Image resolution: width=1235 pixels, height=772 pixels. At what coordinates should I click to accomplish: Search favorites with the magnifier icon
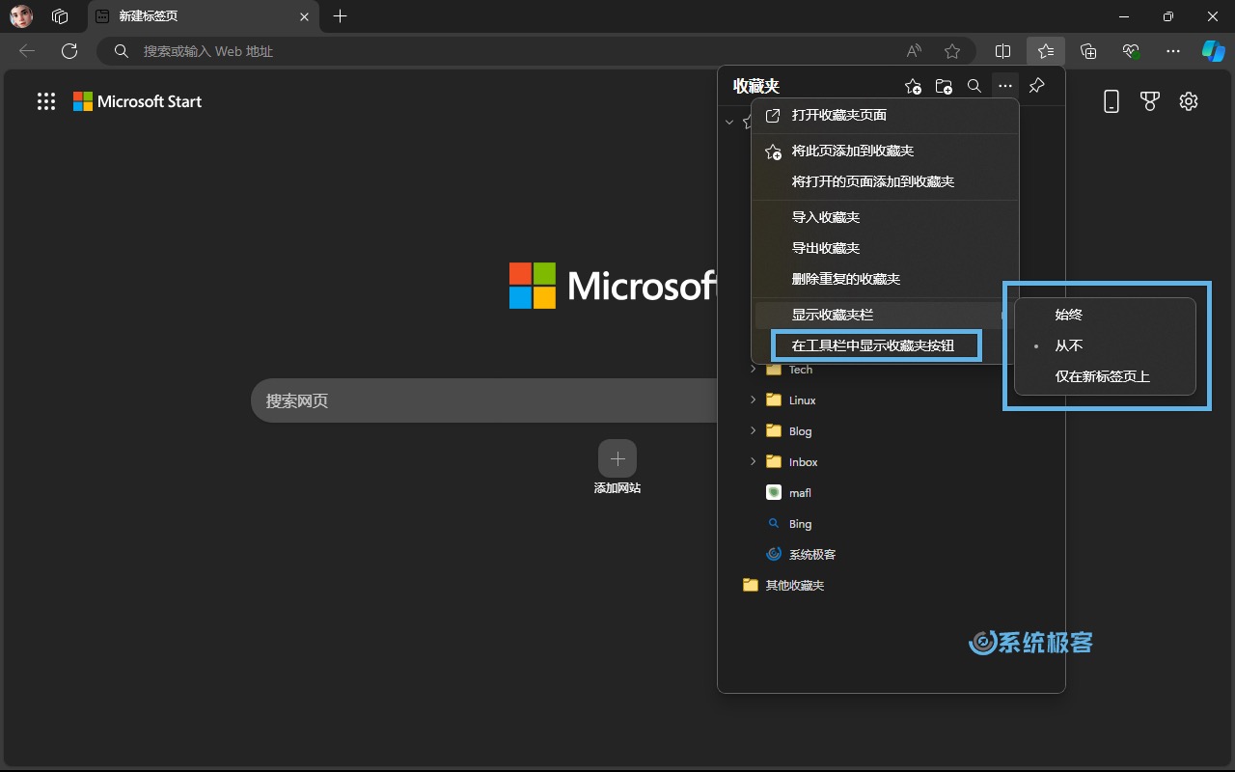[974, 86]
